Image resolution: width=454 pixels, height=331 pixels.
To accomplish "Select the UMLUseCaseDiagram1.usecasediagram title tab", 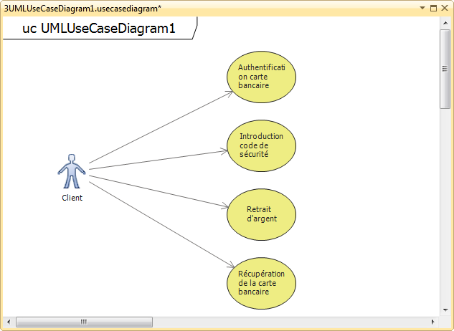I will pyautogui.click(x=82, y=8).
